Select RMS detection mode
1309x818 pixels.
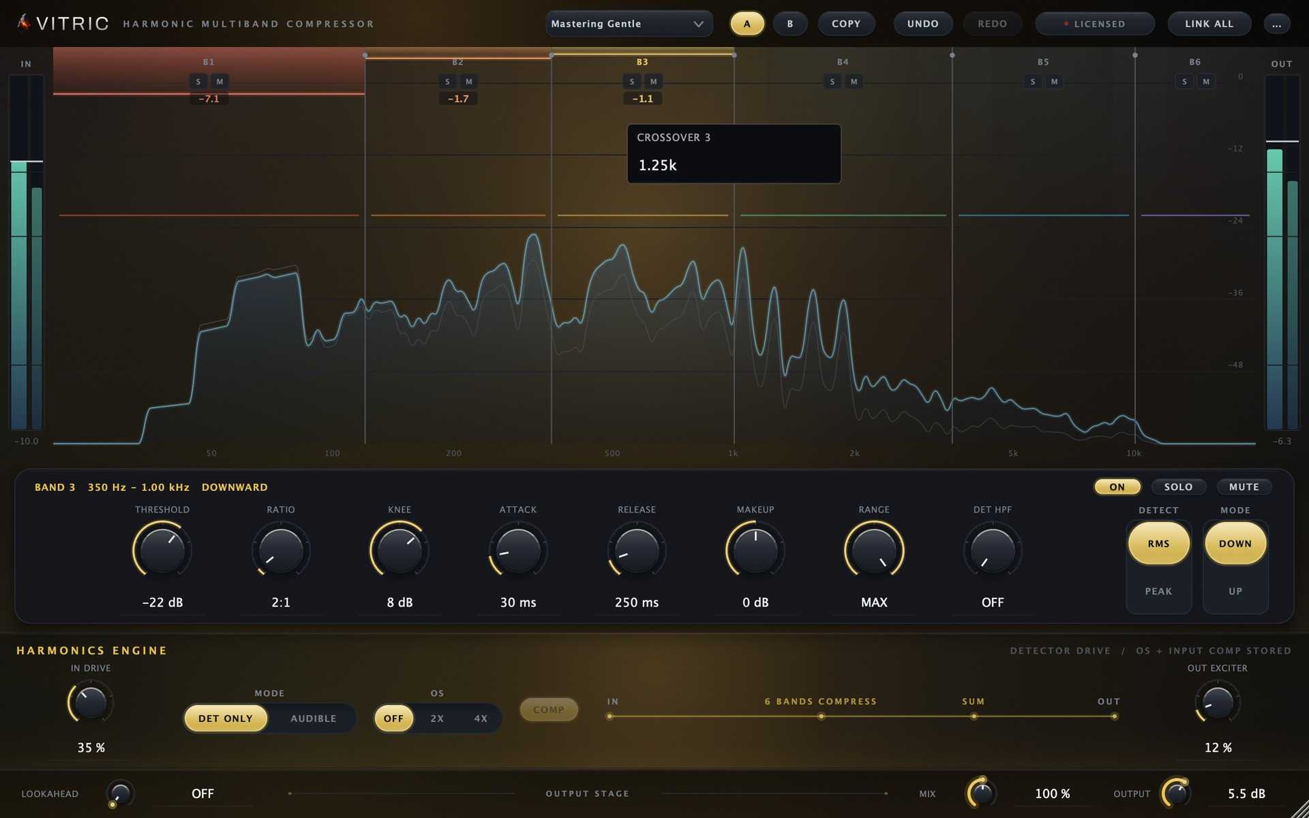click(1158, 543)
